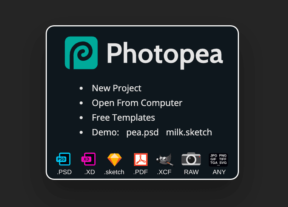288x207 pixels.
Task: Click the Photopea title text
Action: 165,55
